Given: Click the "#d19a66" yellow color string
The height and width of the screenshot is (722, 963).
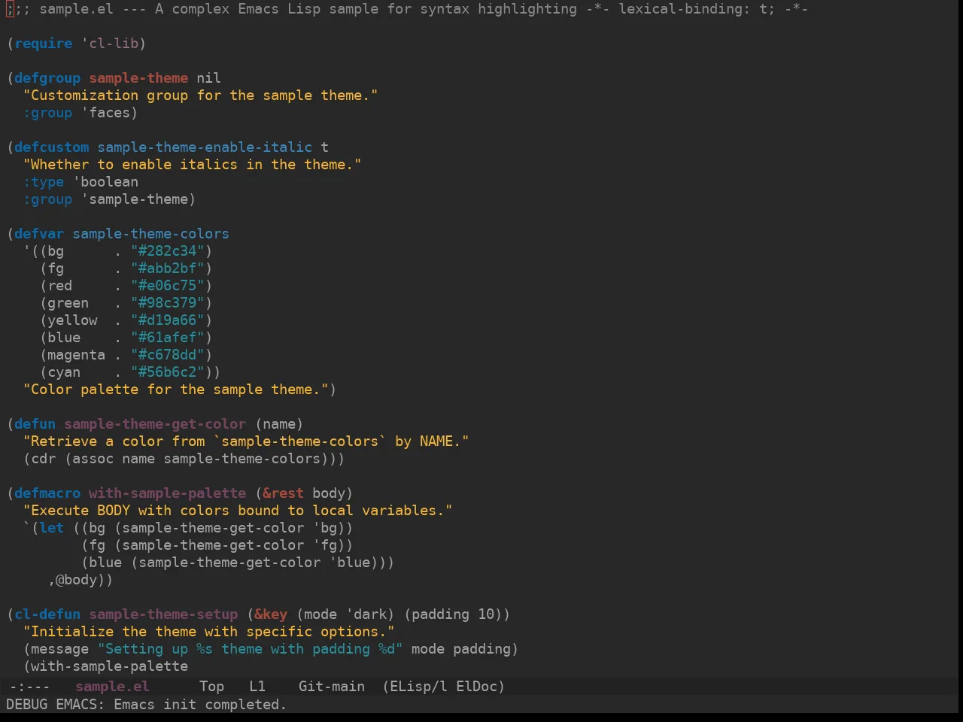Looking at the screenshot, I should [168, 320].
